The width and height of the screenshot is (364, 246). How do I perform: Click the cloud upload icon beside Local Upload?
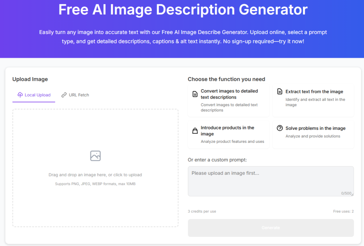[20, 95]
